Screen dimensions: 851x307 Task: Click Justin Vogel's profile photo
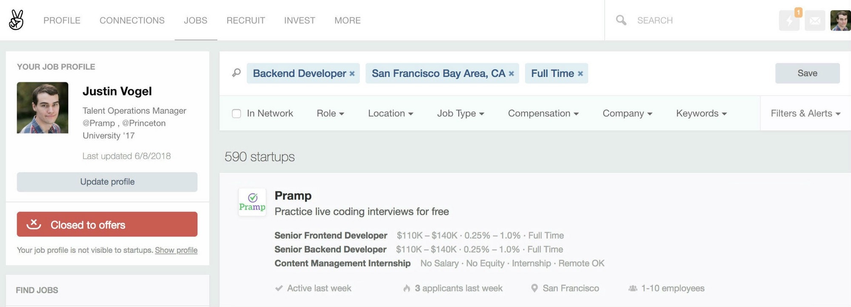[43, 108]
